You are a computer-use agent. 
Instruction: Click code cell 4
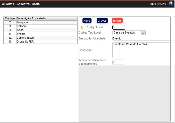pos(10,30)
